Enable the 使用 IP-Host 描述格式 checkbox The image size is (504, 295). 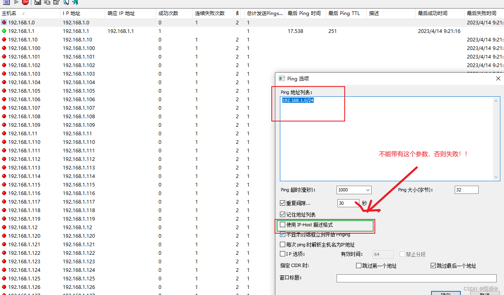pos(282,225)
